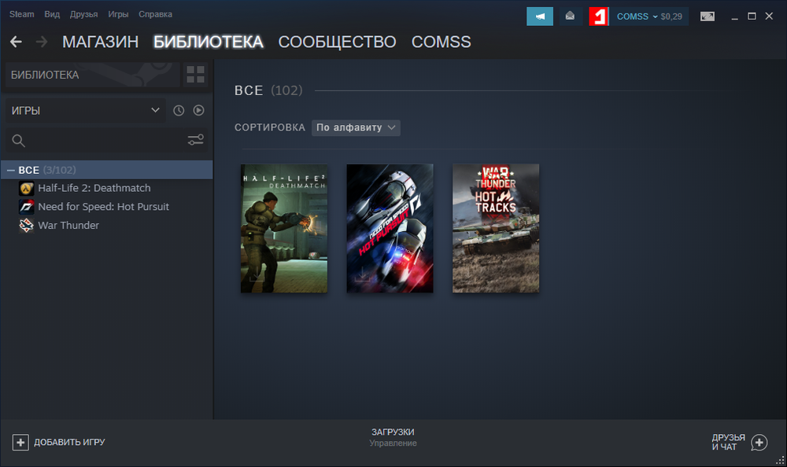Go back with the left arrow
Viewport: 787px width, 467px height.
(x=16, y=42)
